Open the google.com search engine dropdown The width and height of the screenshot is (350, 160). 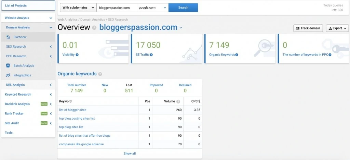[x=152, y=8]
